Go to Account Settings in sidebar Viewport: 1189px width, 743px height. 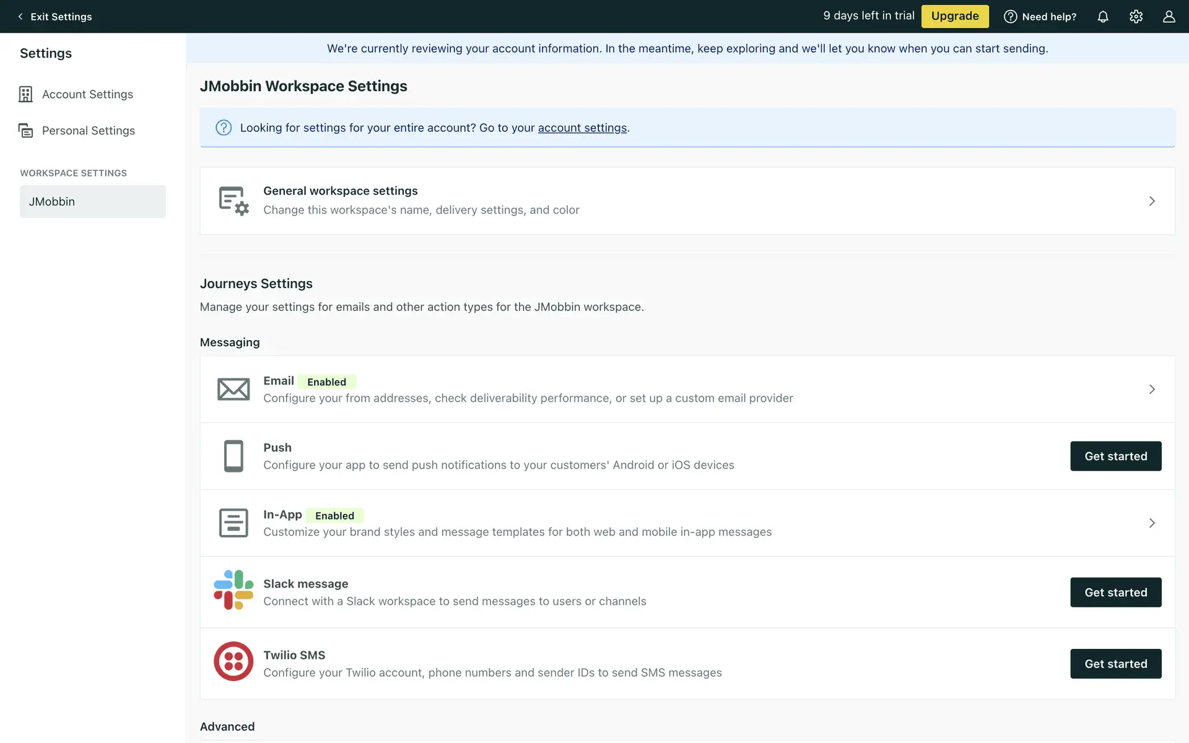pyautogui.click(x=87, y=94)
